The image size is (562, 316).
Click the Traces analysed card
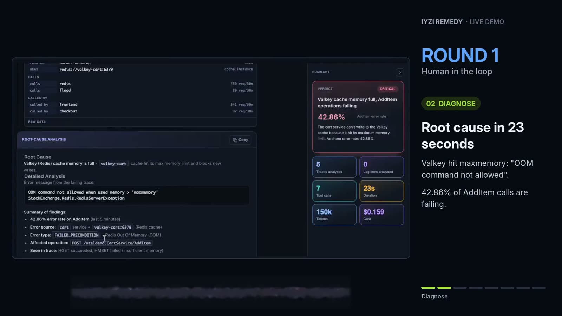coord(334,167)
